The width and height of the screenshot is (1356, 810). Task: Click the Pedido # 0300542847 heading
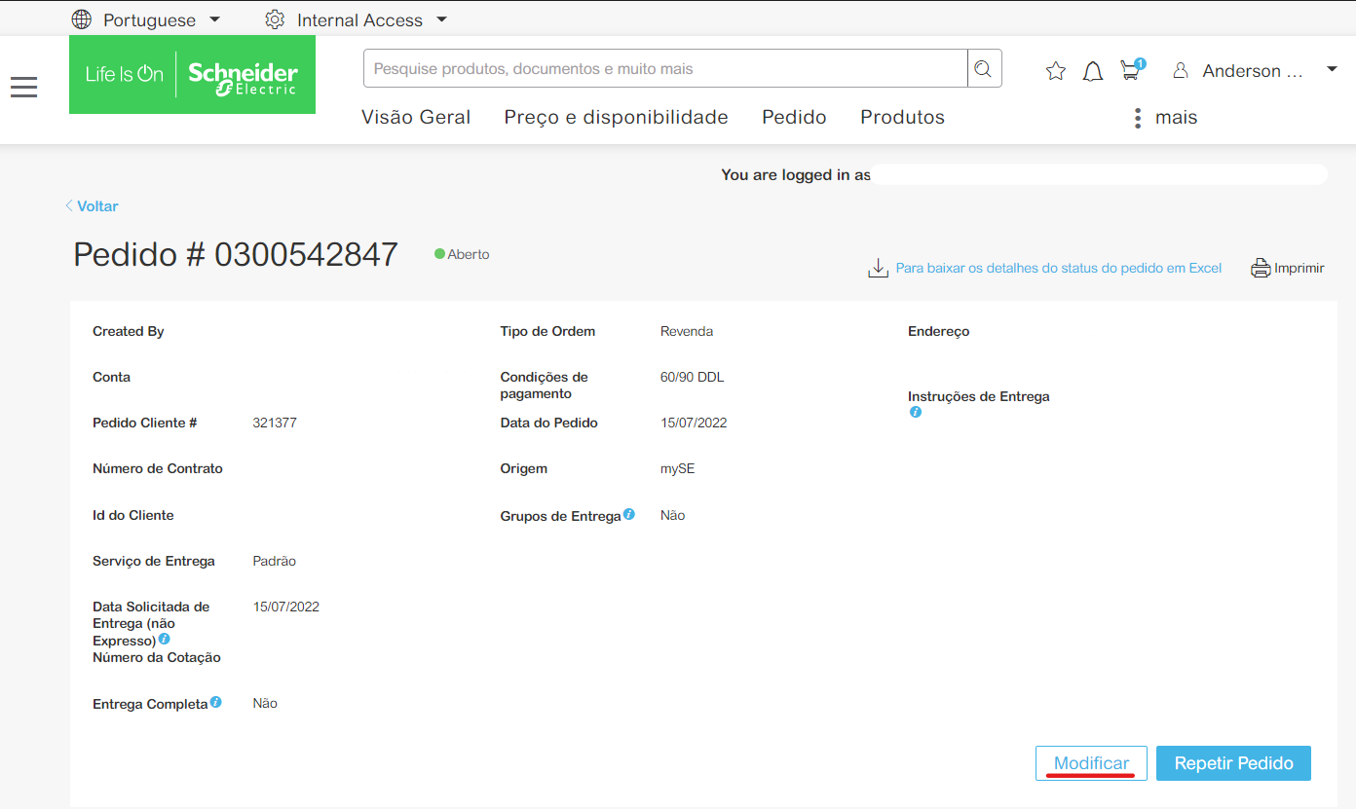pyautogui.click(x=236, y=254)
